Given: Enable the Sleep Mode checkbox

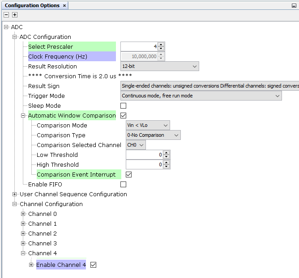Looking at the screenshot, I should [124, 106].
